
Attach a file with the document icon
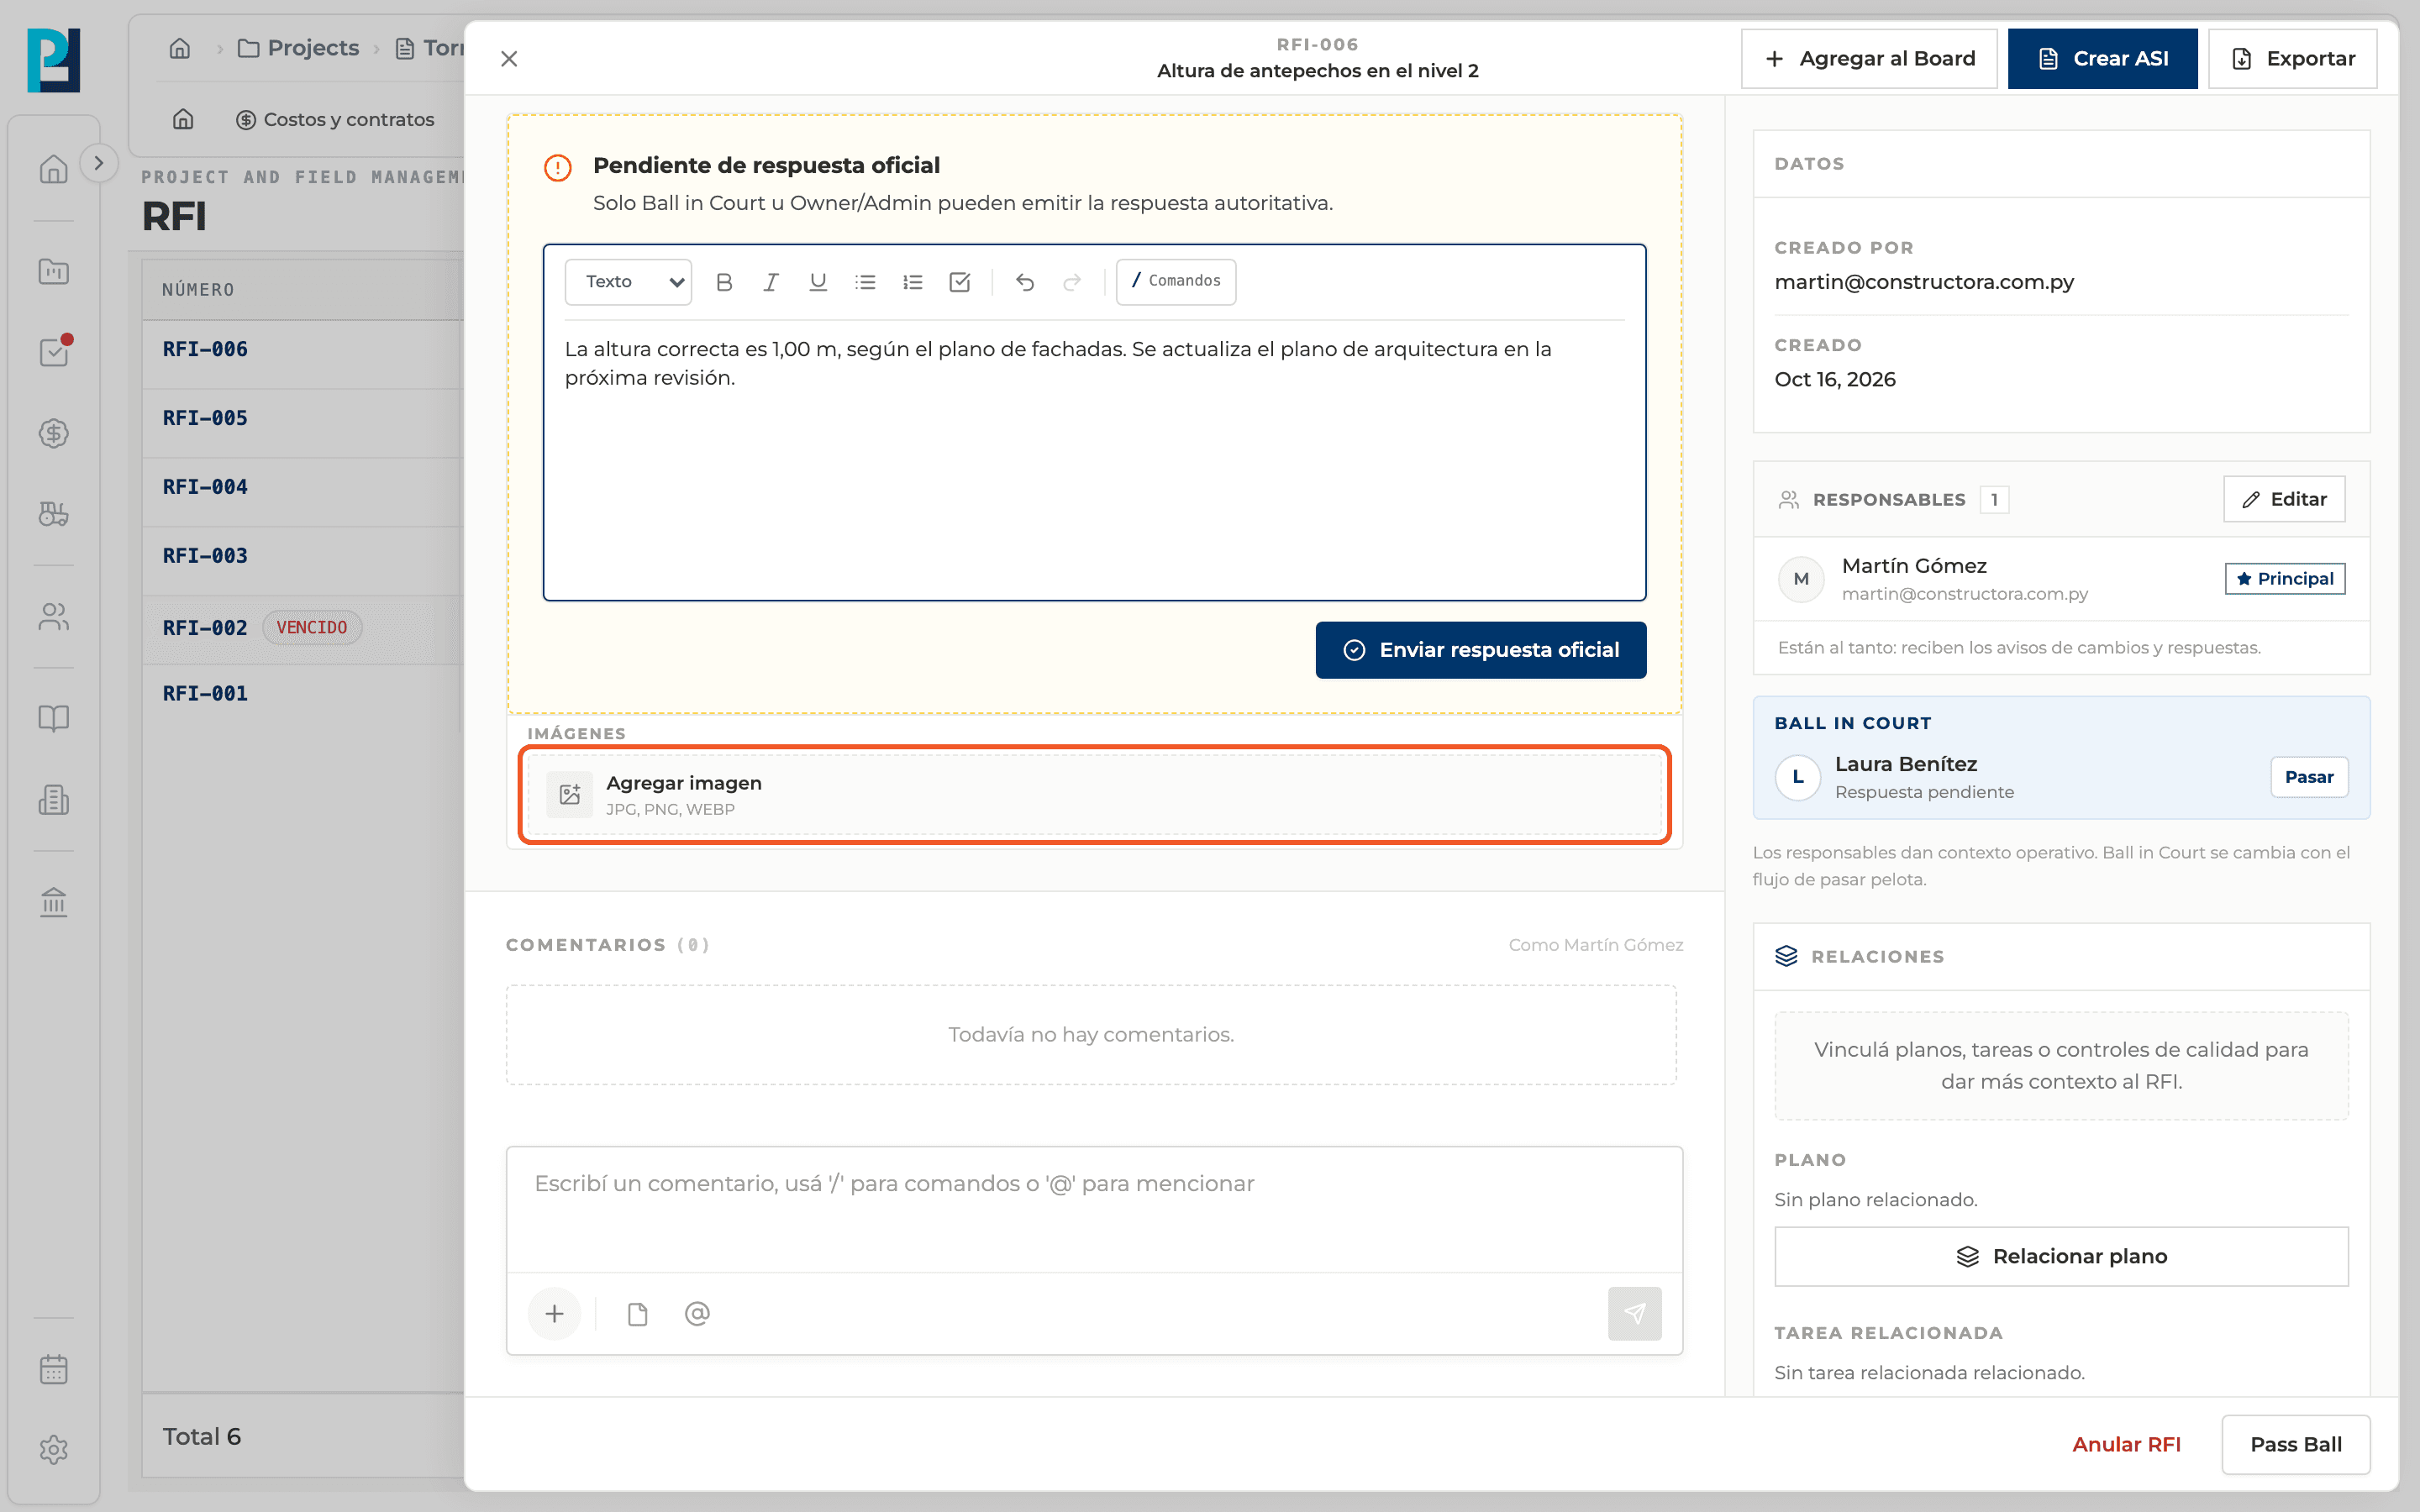[x=637, y=1314]
